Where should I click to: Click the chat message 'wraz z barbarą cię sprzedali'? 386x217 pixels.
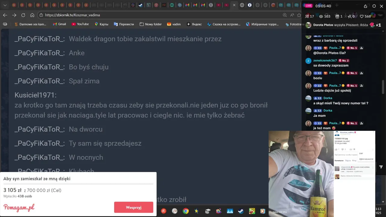[x=335, y=40]
